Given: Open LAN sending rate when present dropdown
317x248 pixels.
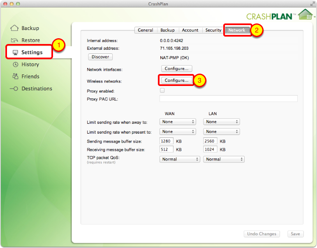Looking at the screenshot, I should click(x=221, y=132).
